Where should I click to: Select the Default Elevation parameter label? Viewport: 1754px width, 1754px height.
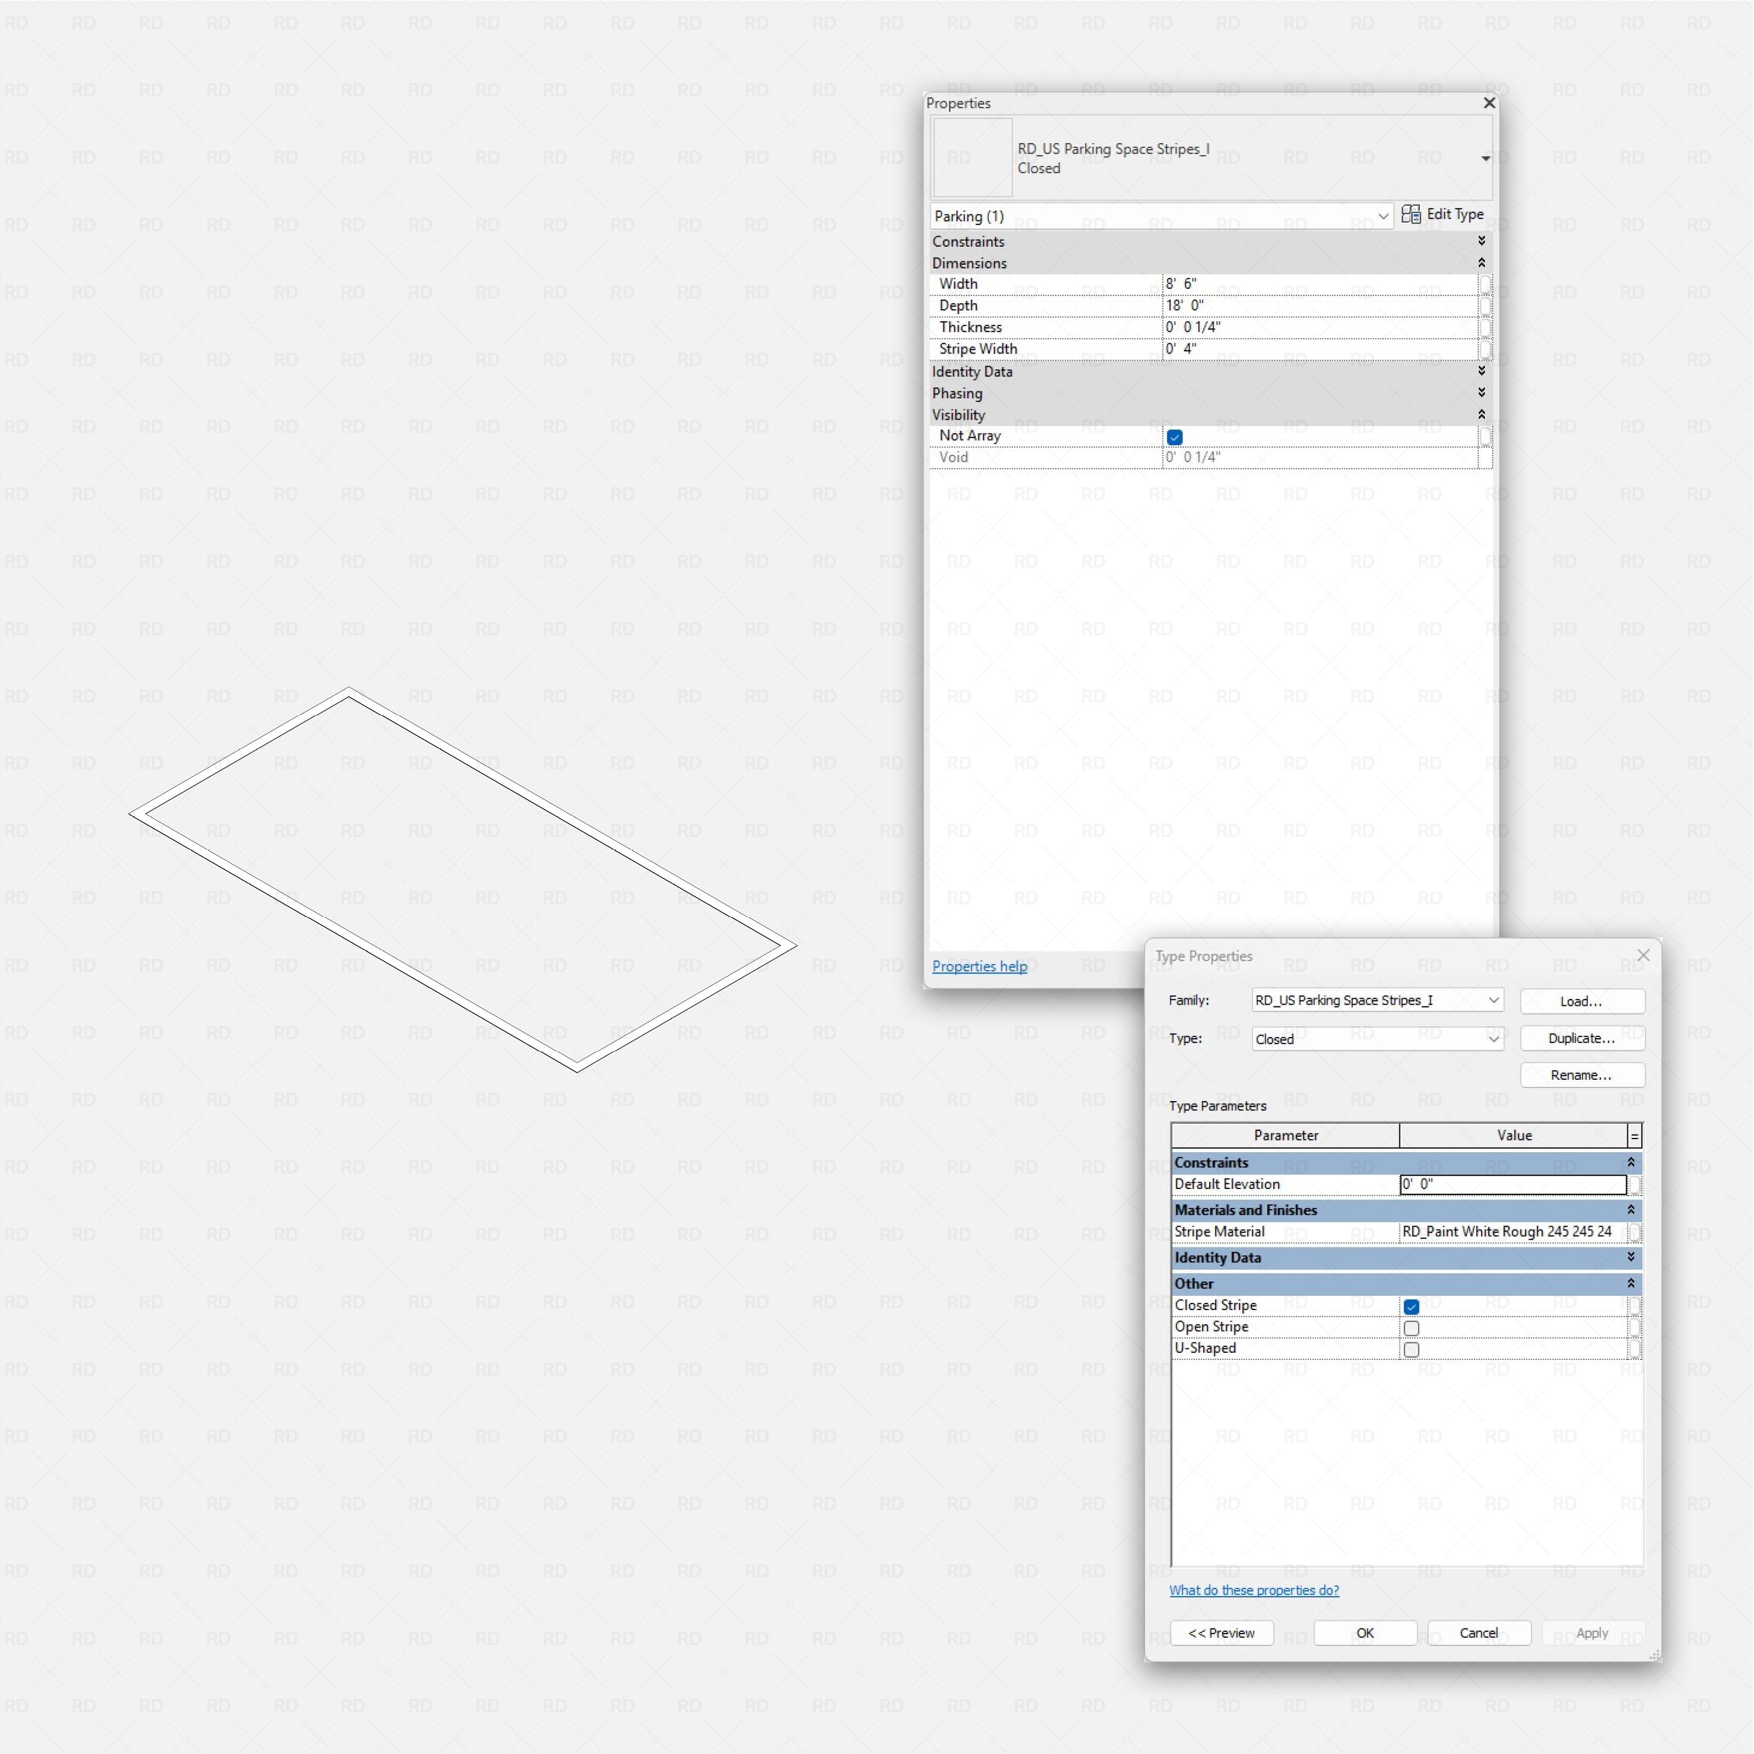tap(1227, 1184)
